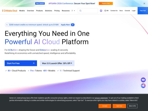Click the search magnifier icon
The width and height of the screenshot is (148, 111).
pos(80,10)
